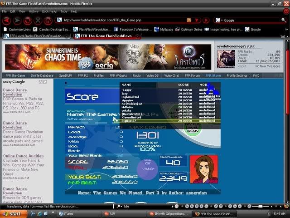Click the RSS feed icon in address bar
The height and width of the screenshot is (218, 290).
[189, 20]
